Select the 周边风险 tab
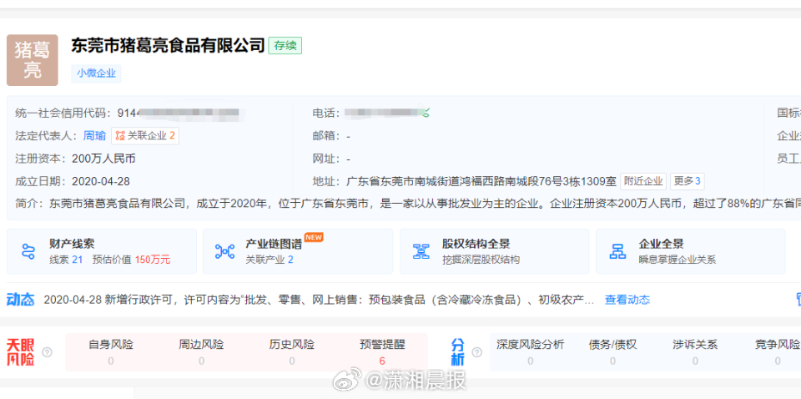Viewport: 801px width, 399px height. [201, 352]
